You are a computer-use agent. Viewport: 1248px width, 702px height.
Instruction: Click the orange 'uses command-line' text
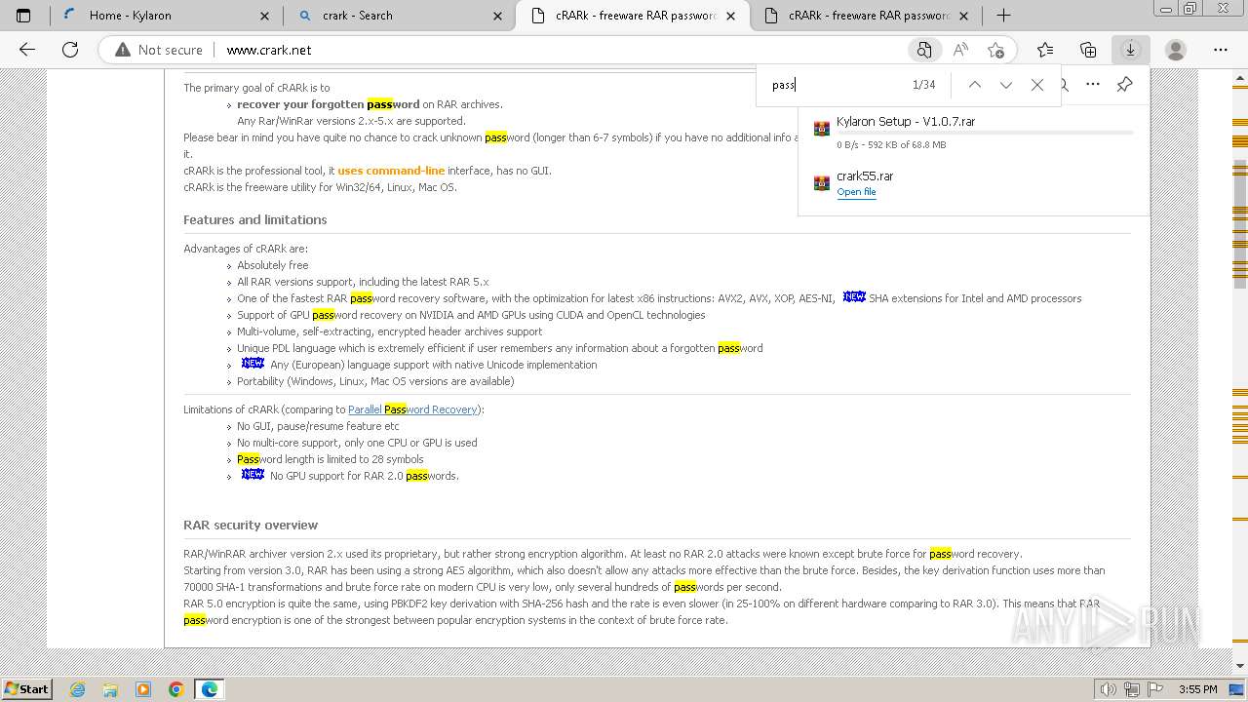[391, 171]
